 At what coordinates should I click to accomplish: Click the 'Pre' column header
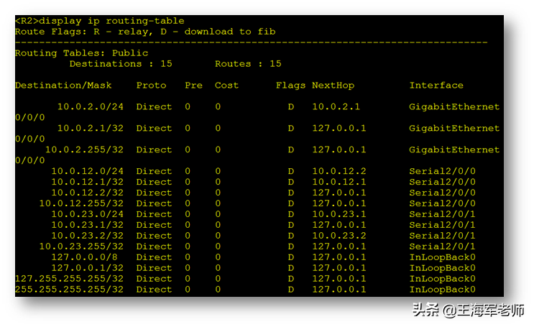click(193, 85)
